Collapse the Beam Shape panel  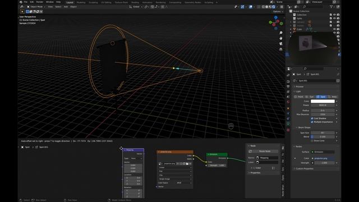tap(304, 127)
